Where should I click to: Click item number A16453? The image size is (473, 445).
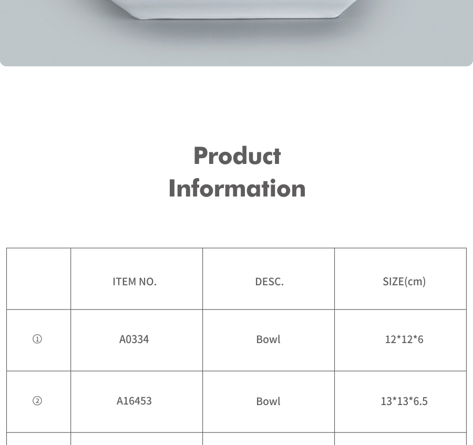pyautogui.click(x=134, y=401)
